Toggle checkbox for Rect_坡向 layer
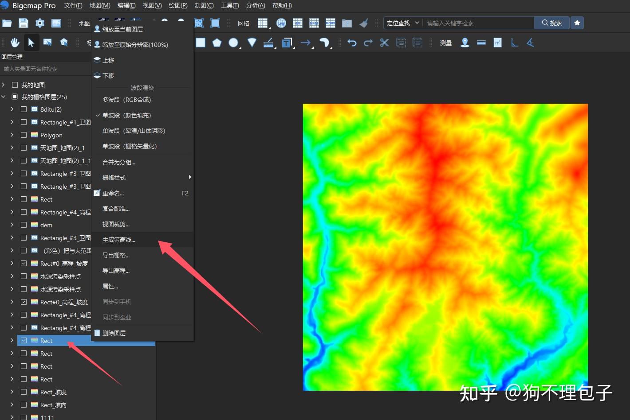 coord(24,404)
